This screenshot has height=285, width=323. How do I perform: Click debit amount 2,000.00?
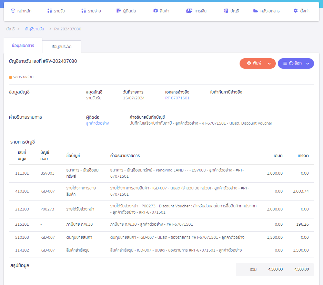[x=275, y=209]
